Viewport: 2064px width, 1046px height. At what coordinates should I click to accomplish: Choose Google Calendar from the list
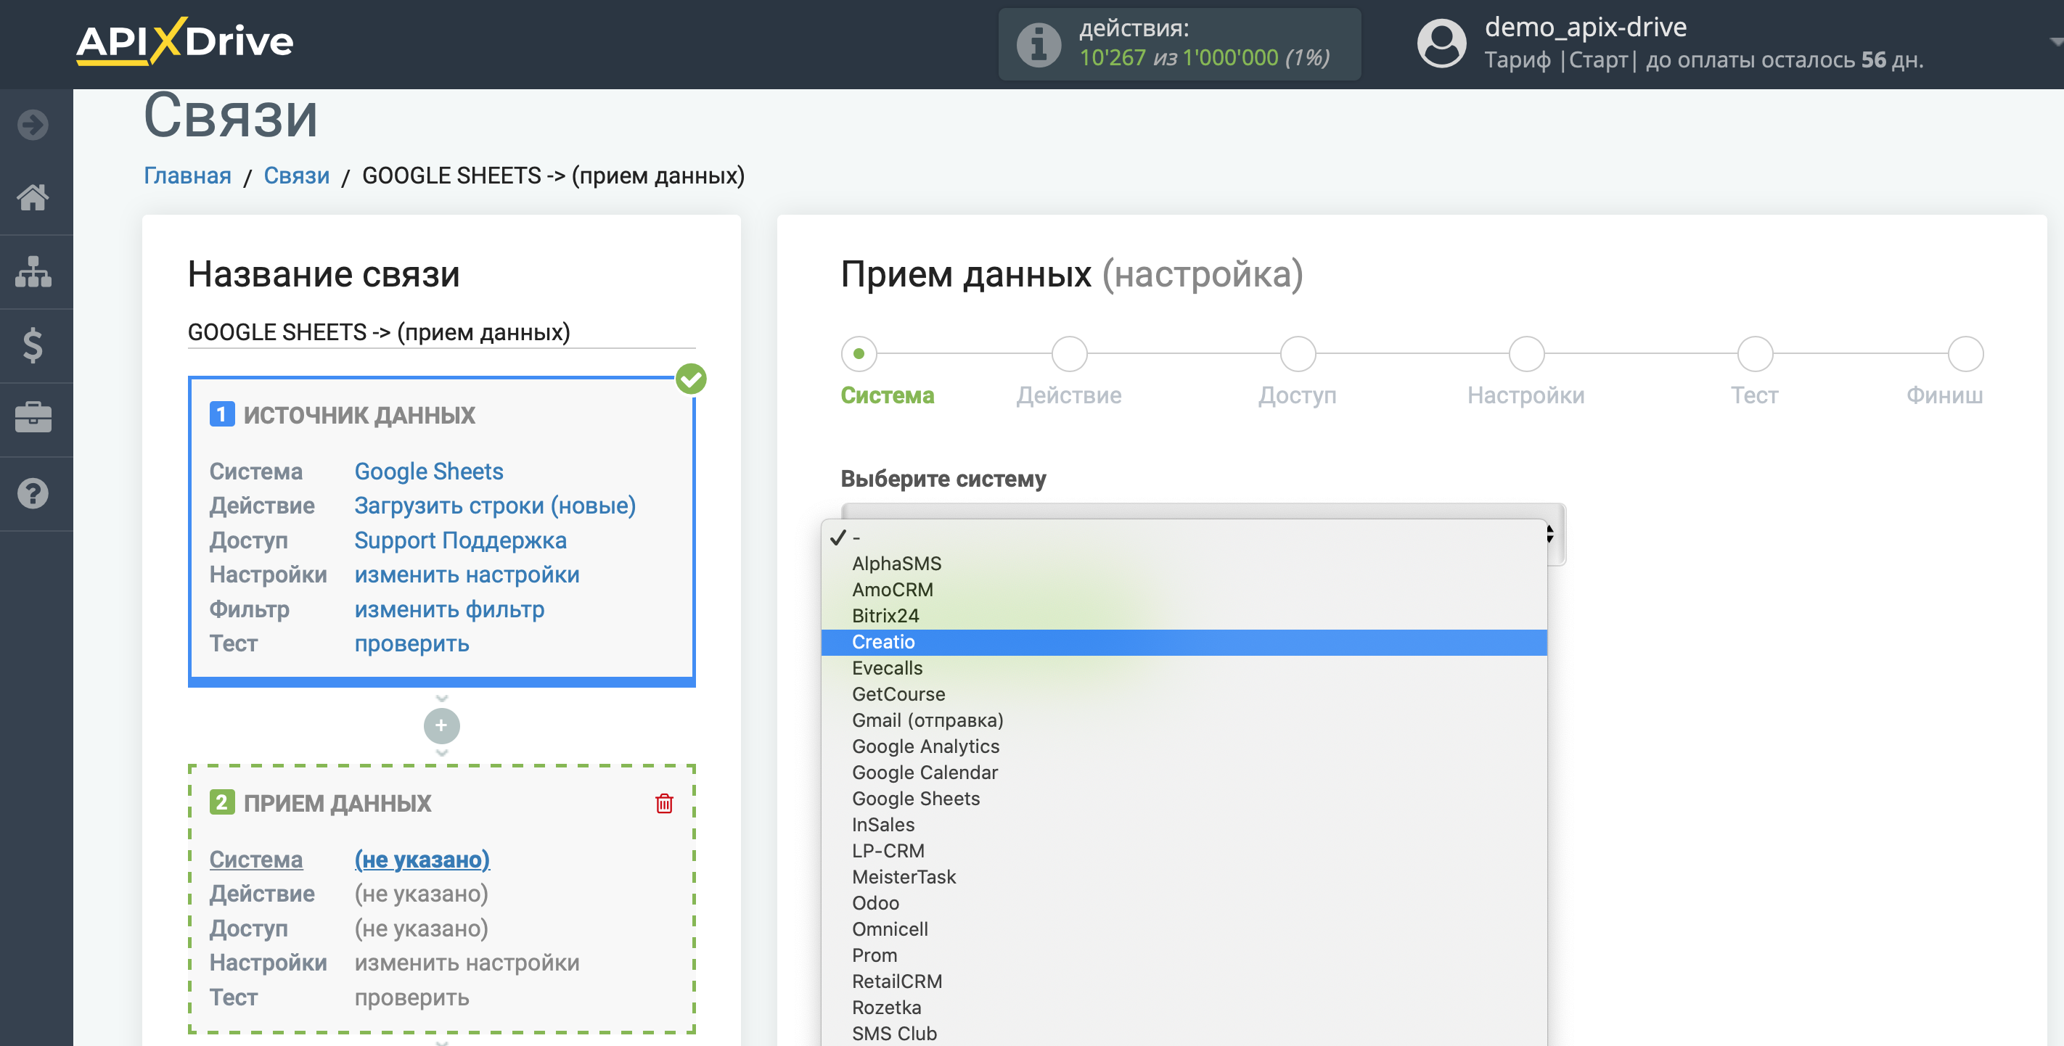click(x=1184, y=773)
